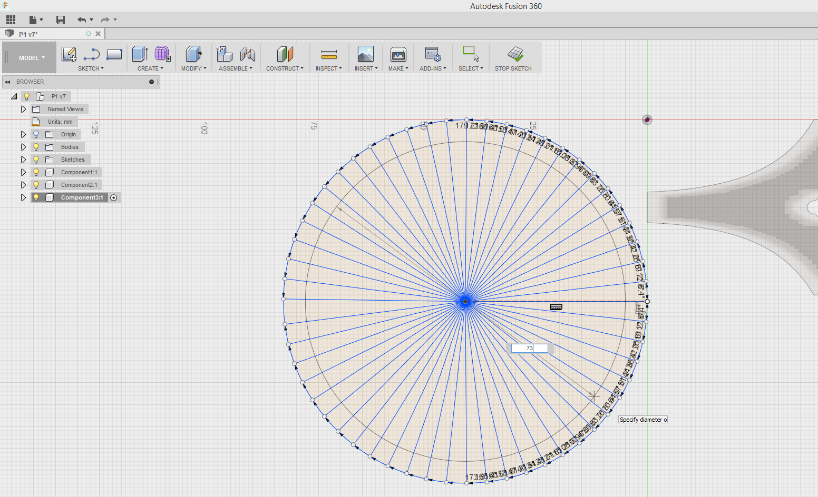Screen dimensions: 818x497
Task: Open the ASSEMBLE menu
Action: [x=235, y=68]
